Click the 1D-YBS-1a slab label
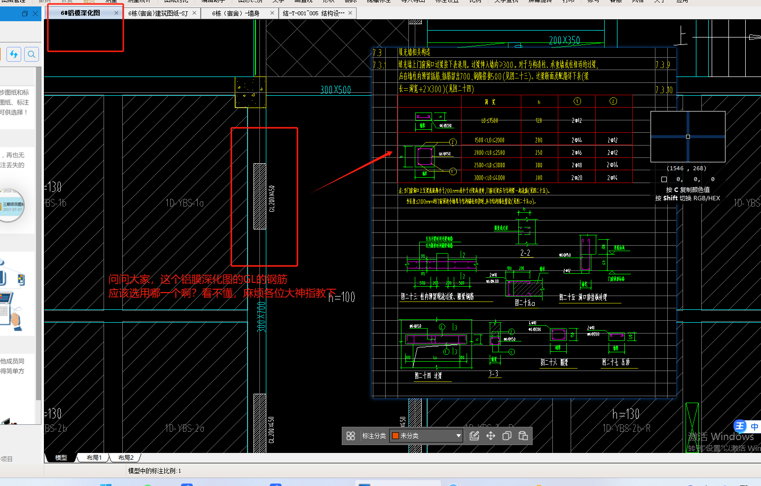 coord(185,203)
